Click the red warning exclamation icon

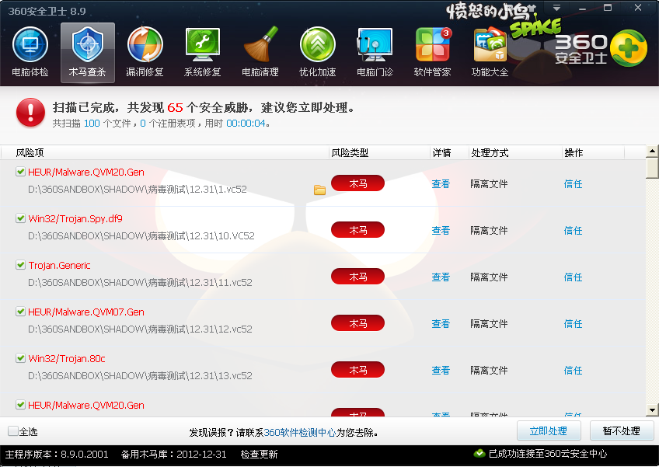pyautogui.click(x=30, y=112)
